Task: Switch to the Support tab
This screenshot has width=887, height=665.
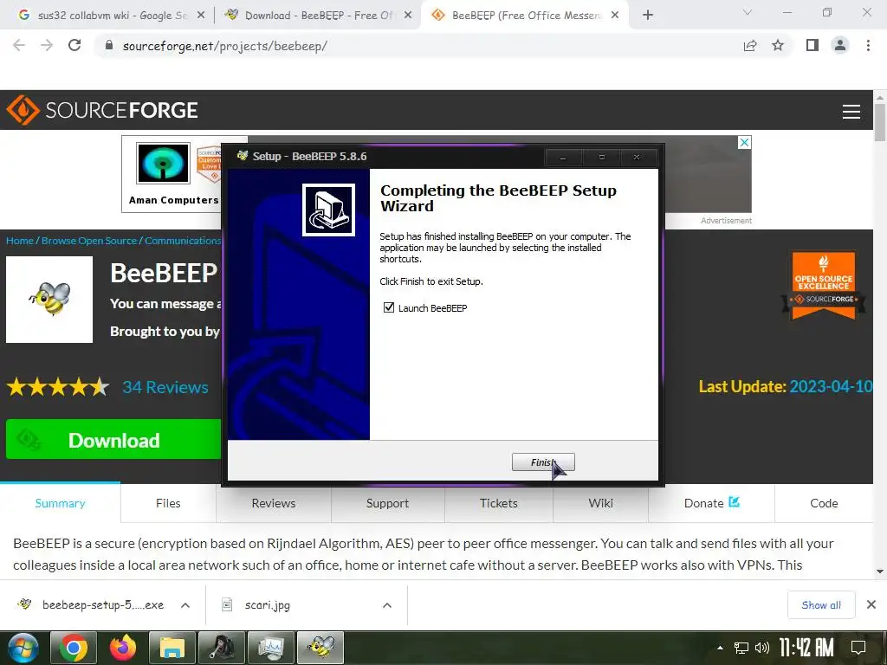Action: 387,503
